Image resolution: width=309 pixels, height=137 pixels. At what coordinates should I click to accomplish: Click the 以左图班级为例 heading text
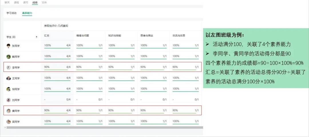pyautogui.click(x=225, y=35)
